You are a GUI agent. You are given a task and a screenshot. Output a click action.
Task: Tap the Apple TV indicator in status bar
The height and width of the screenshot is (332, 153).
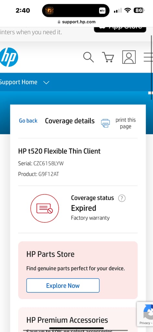[x=102, y=10]
